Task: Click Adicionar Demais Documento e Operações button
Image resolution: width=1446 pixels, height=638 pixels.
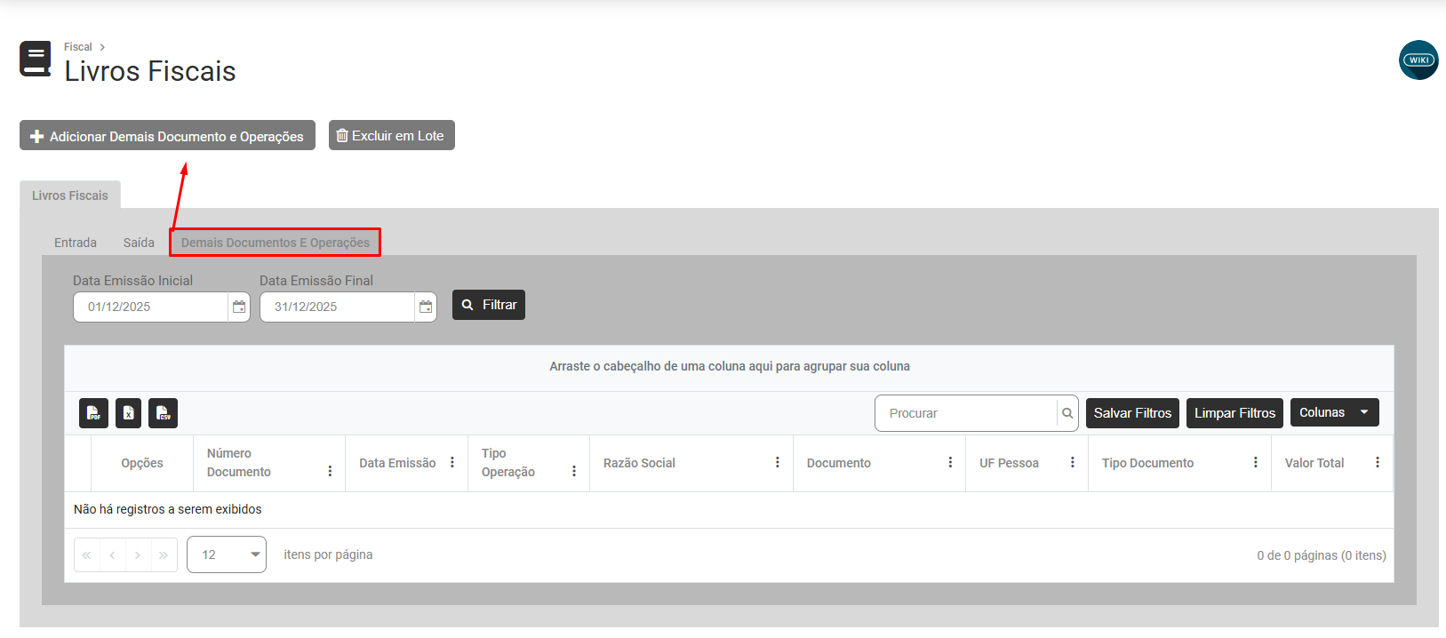Action: (167, 136)
